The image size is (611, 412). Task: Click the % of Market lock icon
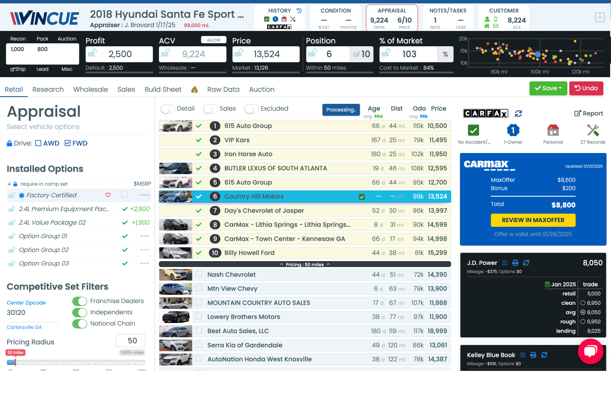click(x=386, y=53)
